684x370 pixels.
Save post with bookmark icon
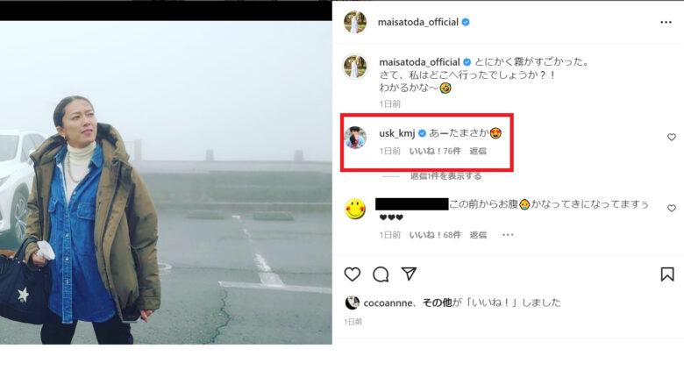coord(667,274)
